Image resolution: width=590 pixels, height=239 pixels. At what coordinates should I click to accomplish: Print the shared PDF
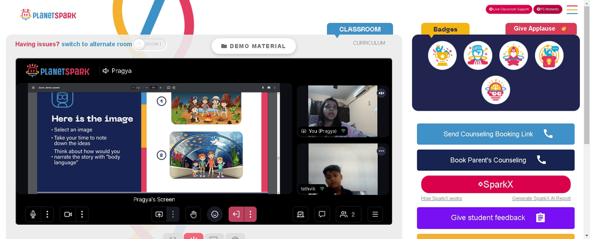point(269,88)
